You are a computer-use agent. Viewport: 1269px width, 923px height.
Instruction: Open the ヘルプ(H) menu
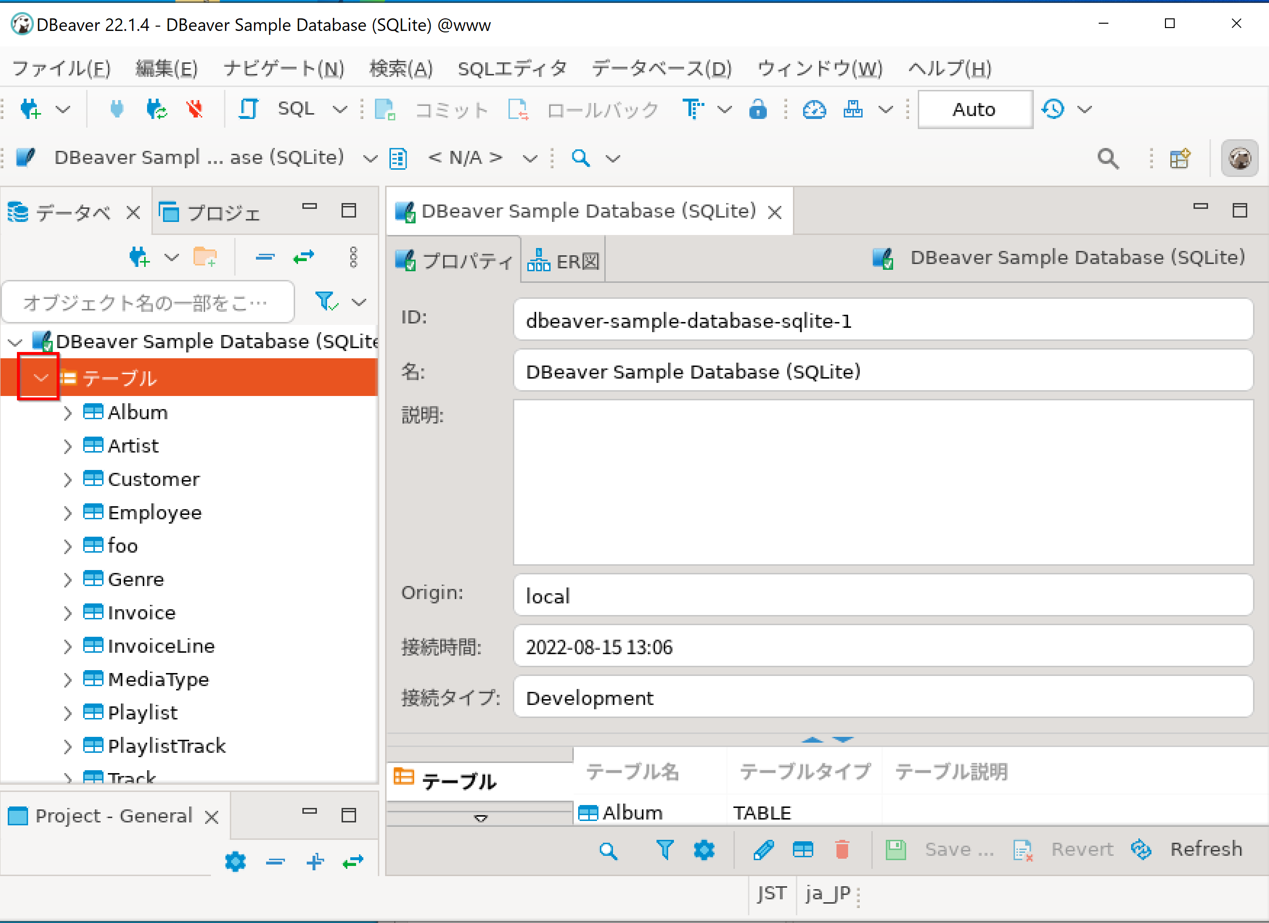coord(950,68)
